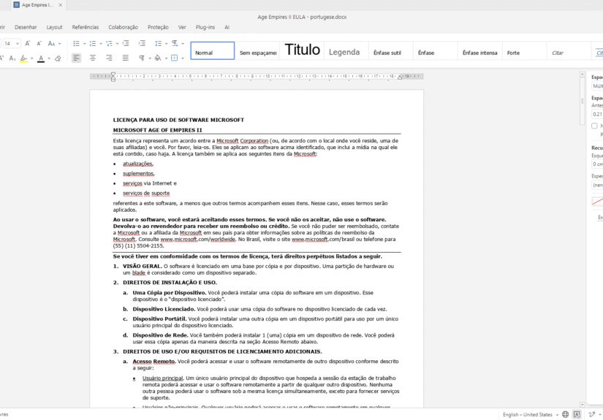Open the Referências ribbon tab
603x420 pixels.
click(x=85, y=27)
